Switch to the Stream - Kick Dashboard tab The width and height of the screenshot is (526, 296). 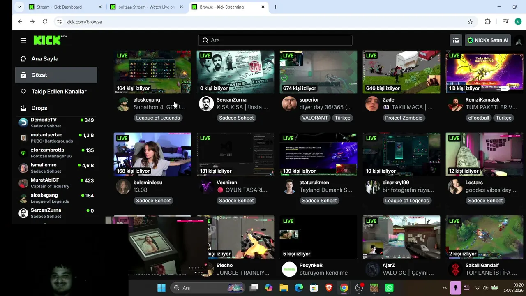pos(64,7)
